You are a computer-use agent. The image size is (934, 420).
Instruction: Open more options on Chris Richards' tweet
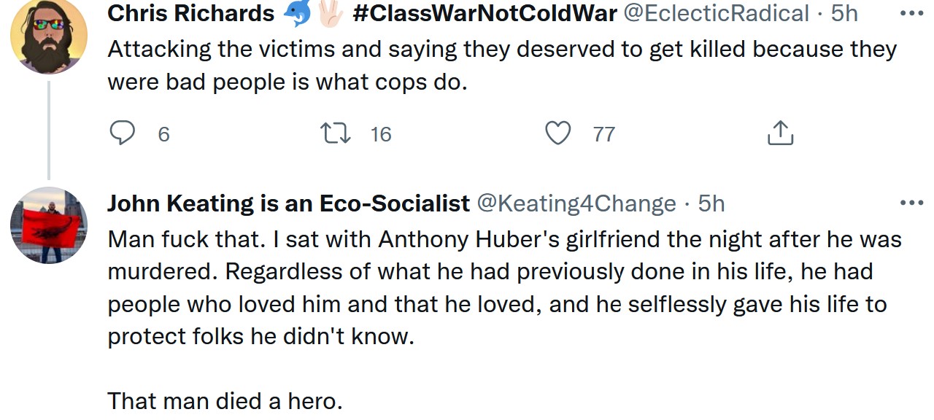point(911,13)
